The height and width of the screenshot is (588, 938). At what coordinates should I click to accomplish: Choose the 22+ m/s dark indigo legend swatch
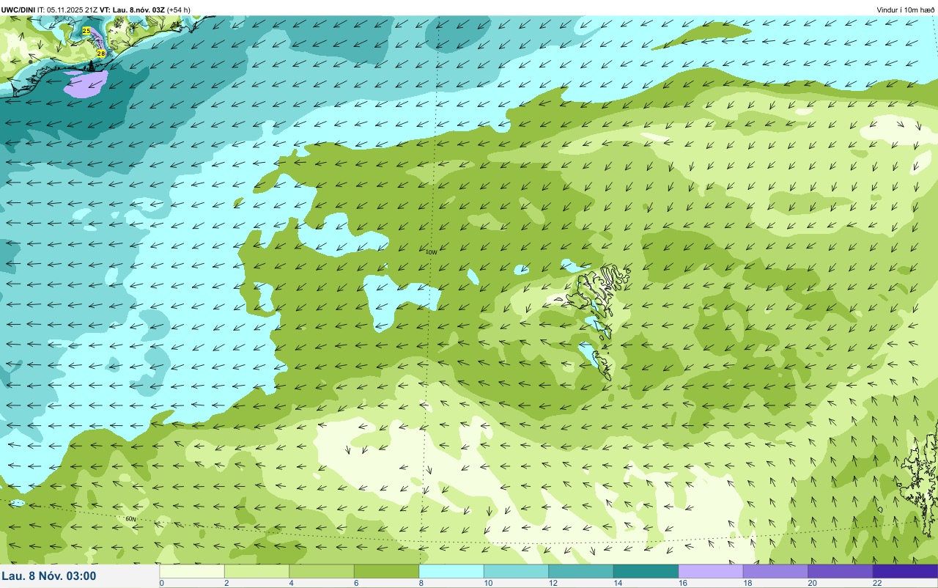[x=905, y=571]
